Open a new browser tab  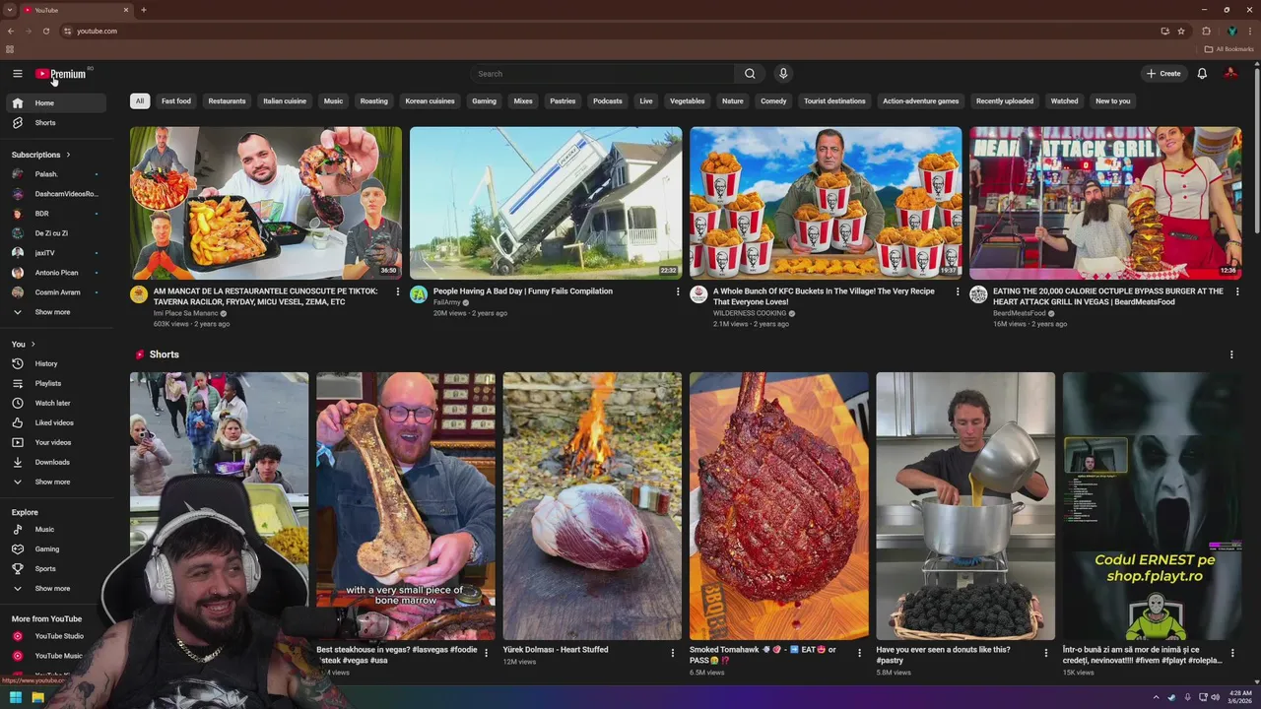[x=144, y=10]
